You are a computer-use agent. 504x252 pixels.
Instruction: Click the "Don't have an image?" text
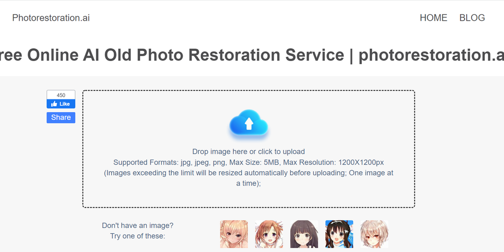tap(138, 225)
